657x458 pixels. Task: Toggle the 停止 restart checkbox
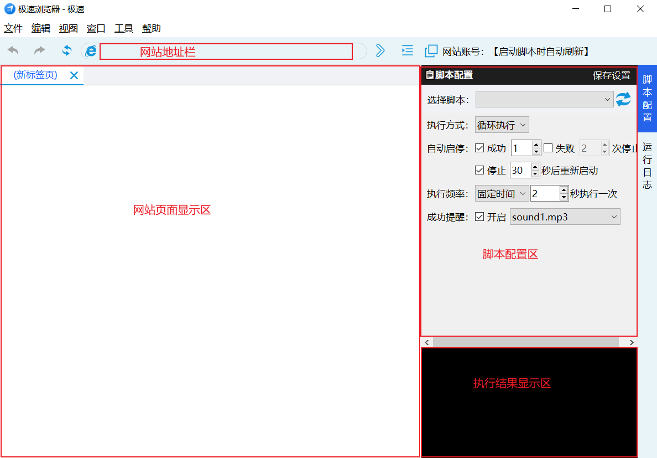tap(479, 171)
